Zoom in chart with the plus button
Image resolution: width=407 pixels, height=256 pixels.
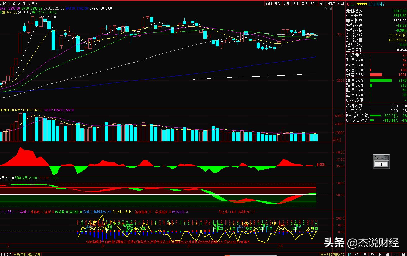336,250
